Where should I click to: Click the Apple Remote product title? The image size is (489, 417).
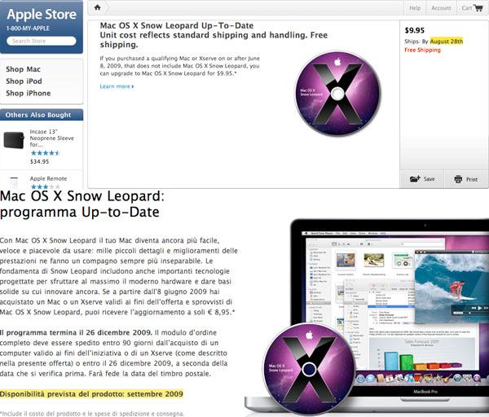pyautogui.click(x=48, y=178)
